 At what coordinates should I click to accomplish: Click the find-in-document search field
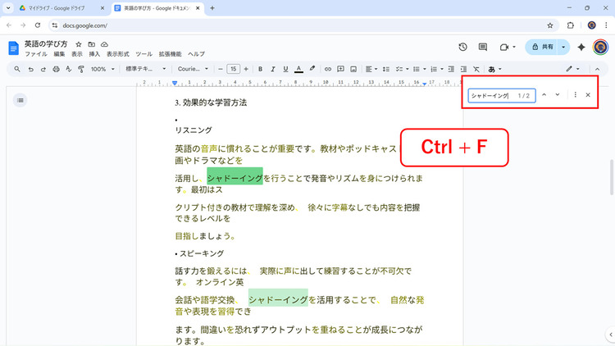(490, 96)
